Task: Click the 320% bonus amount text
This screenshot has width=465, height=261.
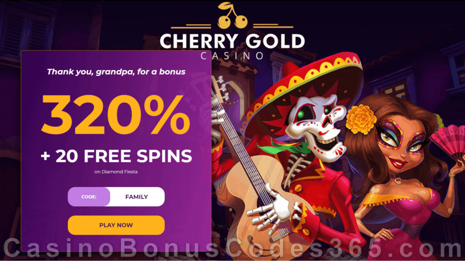Action: (x=115, y=115)
